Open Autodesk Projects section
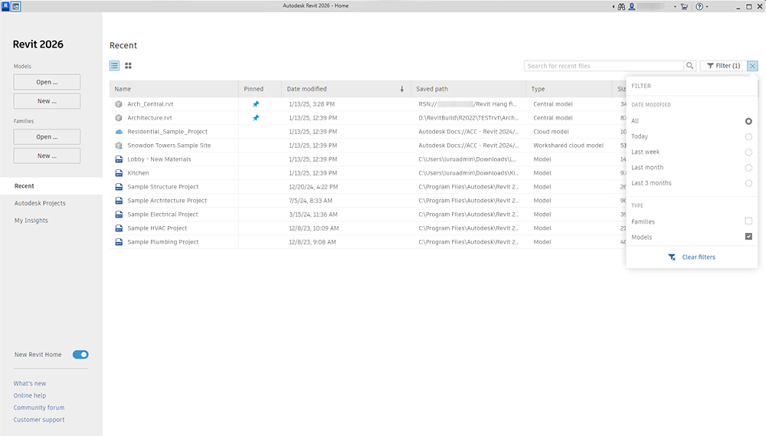The image size is (766, 436). 40,203
